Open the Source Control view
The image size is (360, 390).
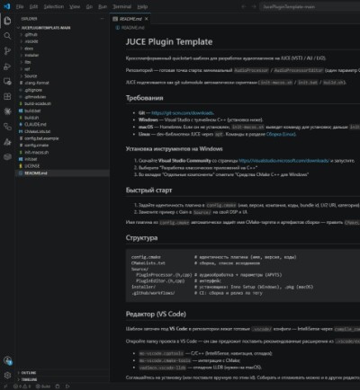[x=7, y=51]
